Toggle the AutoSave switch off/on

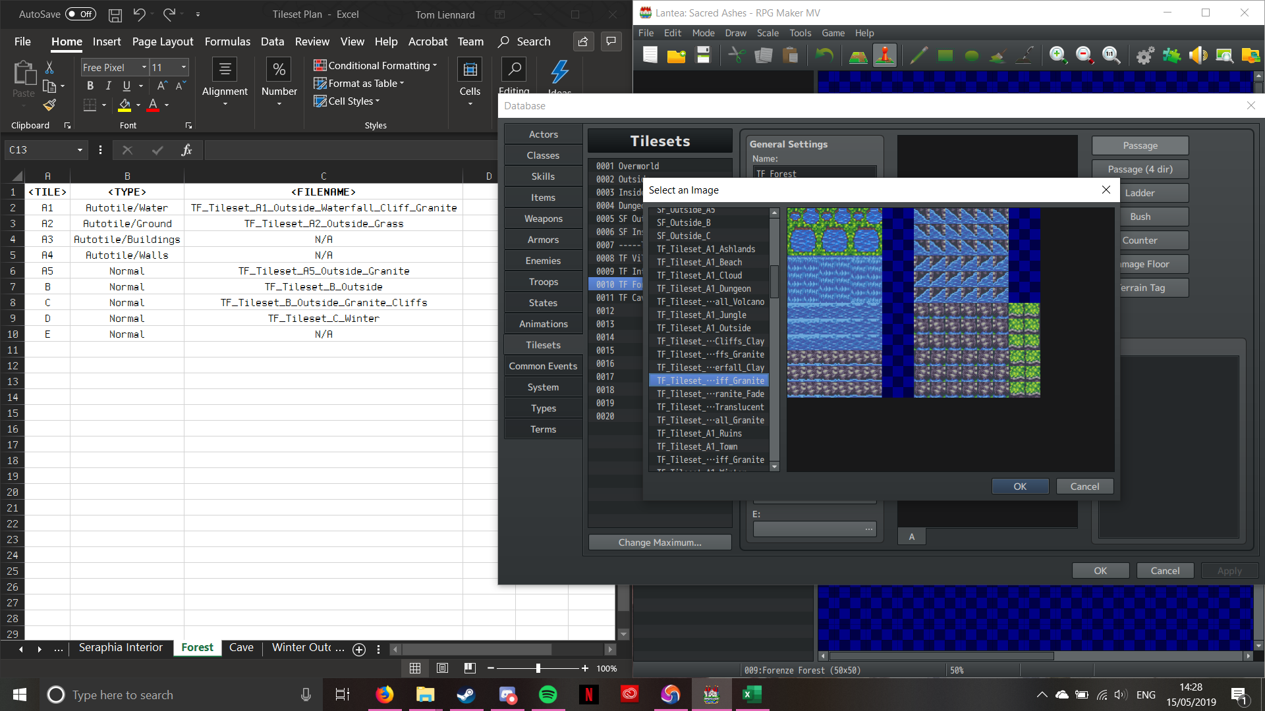80,14
